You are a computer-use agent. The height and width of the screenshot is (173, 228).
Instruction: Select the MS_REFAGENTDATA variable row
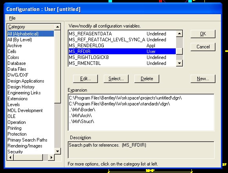(122, 34)
